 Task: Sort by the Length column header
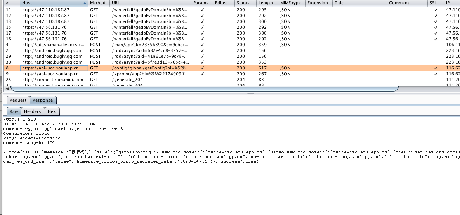point(267,3)
